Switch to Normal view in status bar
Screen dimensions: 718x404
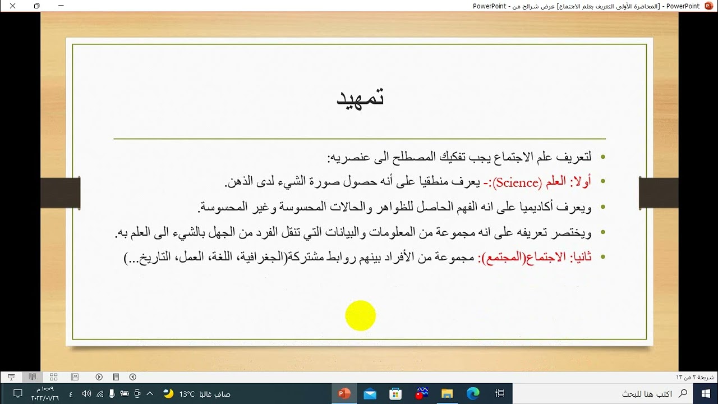point(75,377)
